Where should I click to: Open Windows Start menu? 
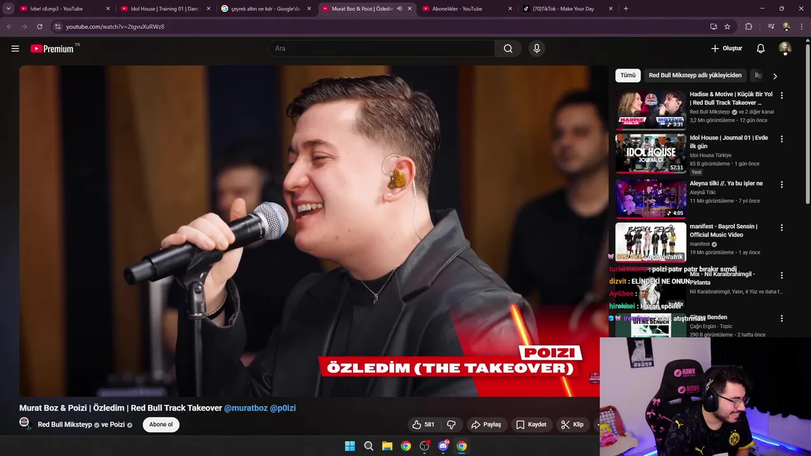coord(350,446)
